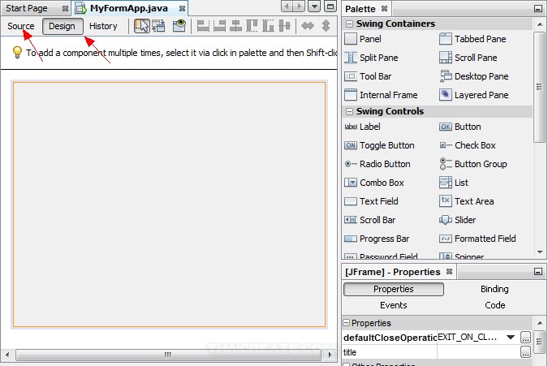Pick the Split Pane component

coord(371,58)
